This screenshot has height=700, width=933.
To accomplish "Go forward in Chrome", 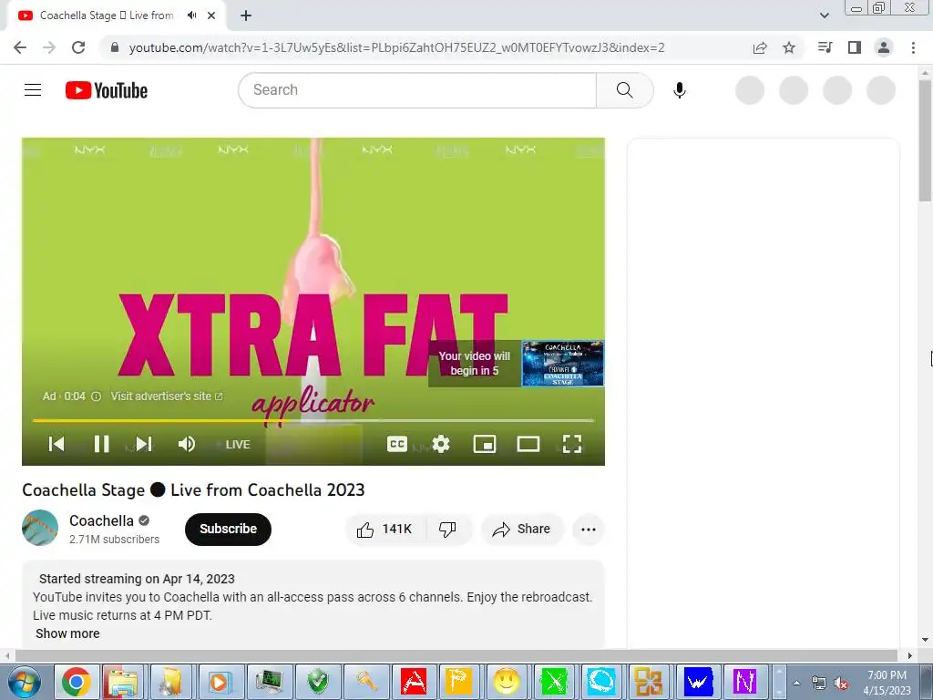I will [49, 47].
